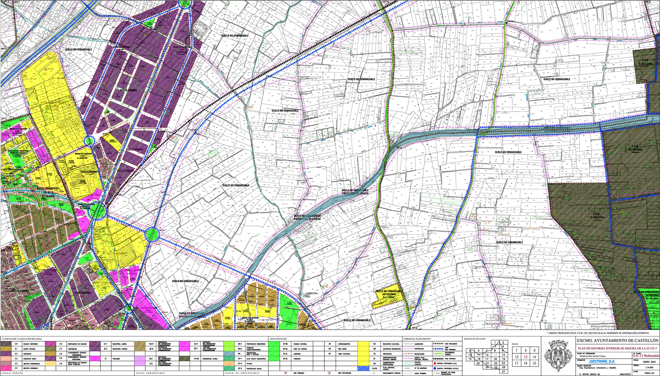Click the Z-0 Nucleo Historico color swatch
660x376 pixels.
(x=6, y=344)
